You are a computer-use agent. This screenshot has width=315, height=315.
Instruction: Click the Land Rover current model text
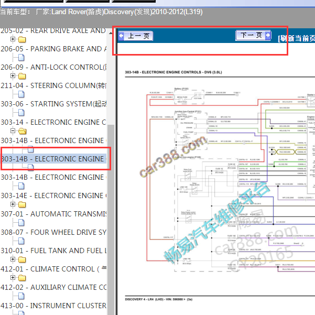click(x=101, y=12)
